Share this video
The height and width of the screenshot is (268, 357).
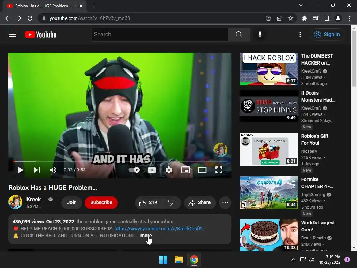tap(200, 203)
